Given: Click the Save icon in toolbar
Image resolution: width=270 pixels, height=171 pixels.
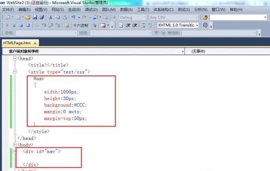Looking at the screenshot, I should (x=35, y=17).
